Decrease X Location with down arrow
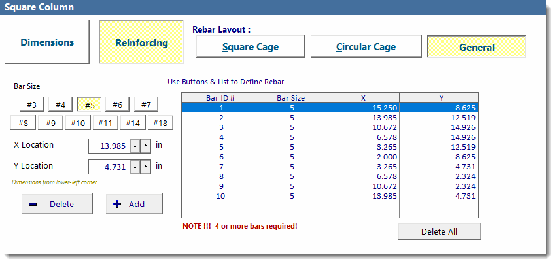Image resolution: width=556 pixels, height=264 pixels. pos(135,146)
